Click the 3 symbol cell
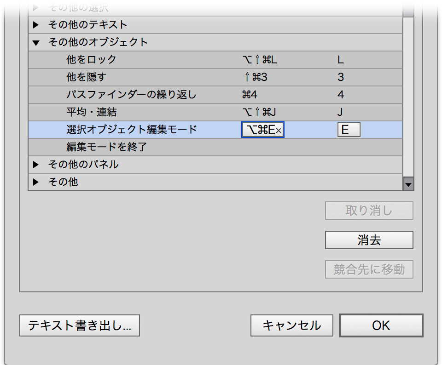Image resolution: width=442 pixels, height=365 pixels. coord(341,77)
